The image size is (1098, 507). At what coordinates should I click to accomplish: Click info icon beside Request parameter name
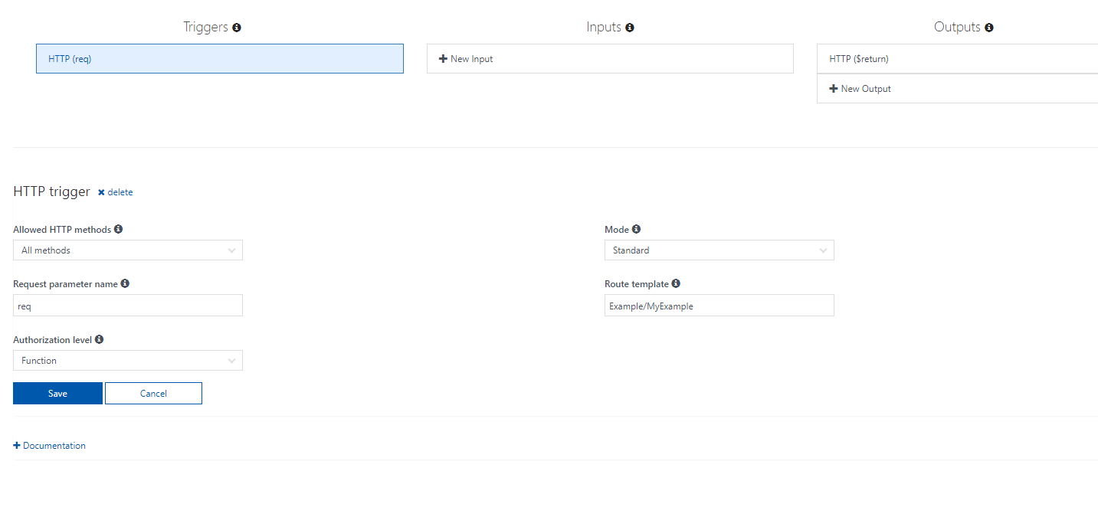125,283
